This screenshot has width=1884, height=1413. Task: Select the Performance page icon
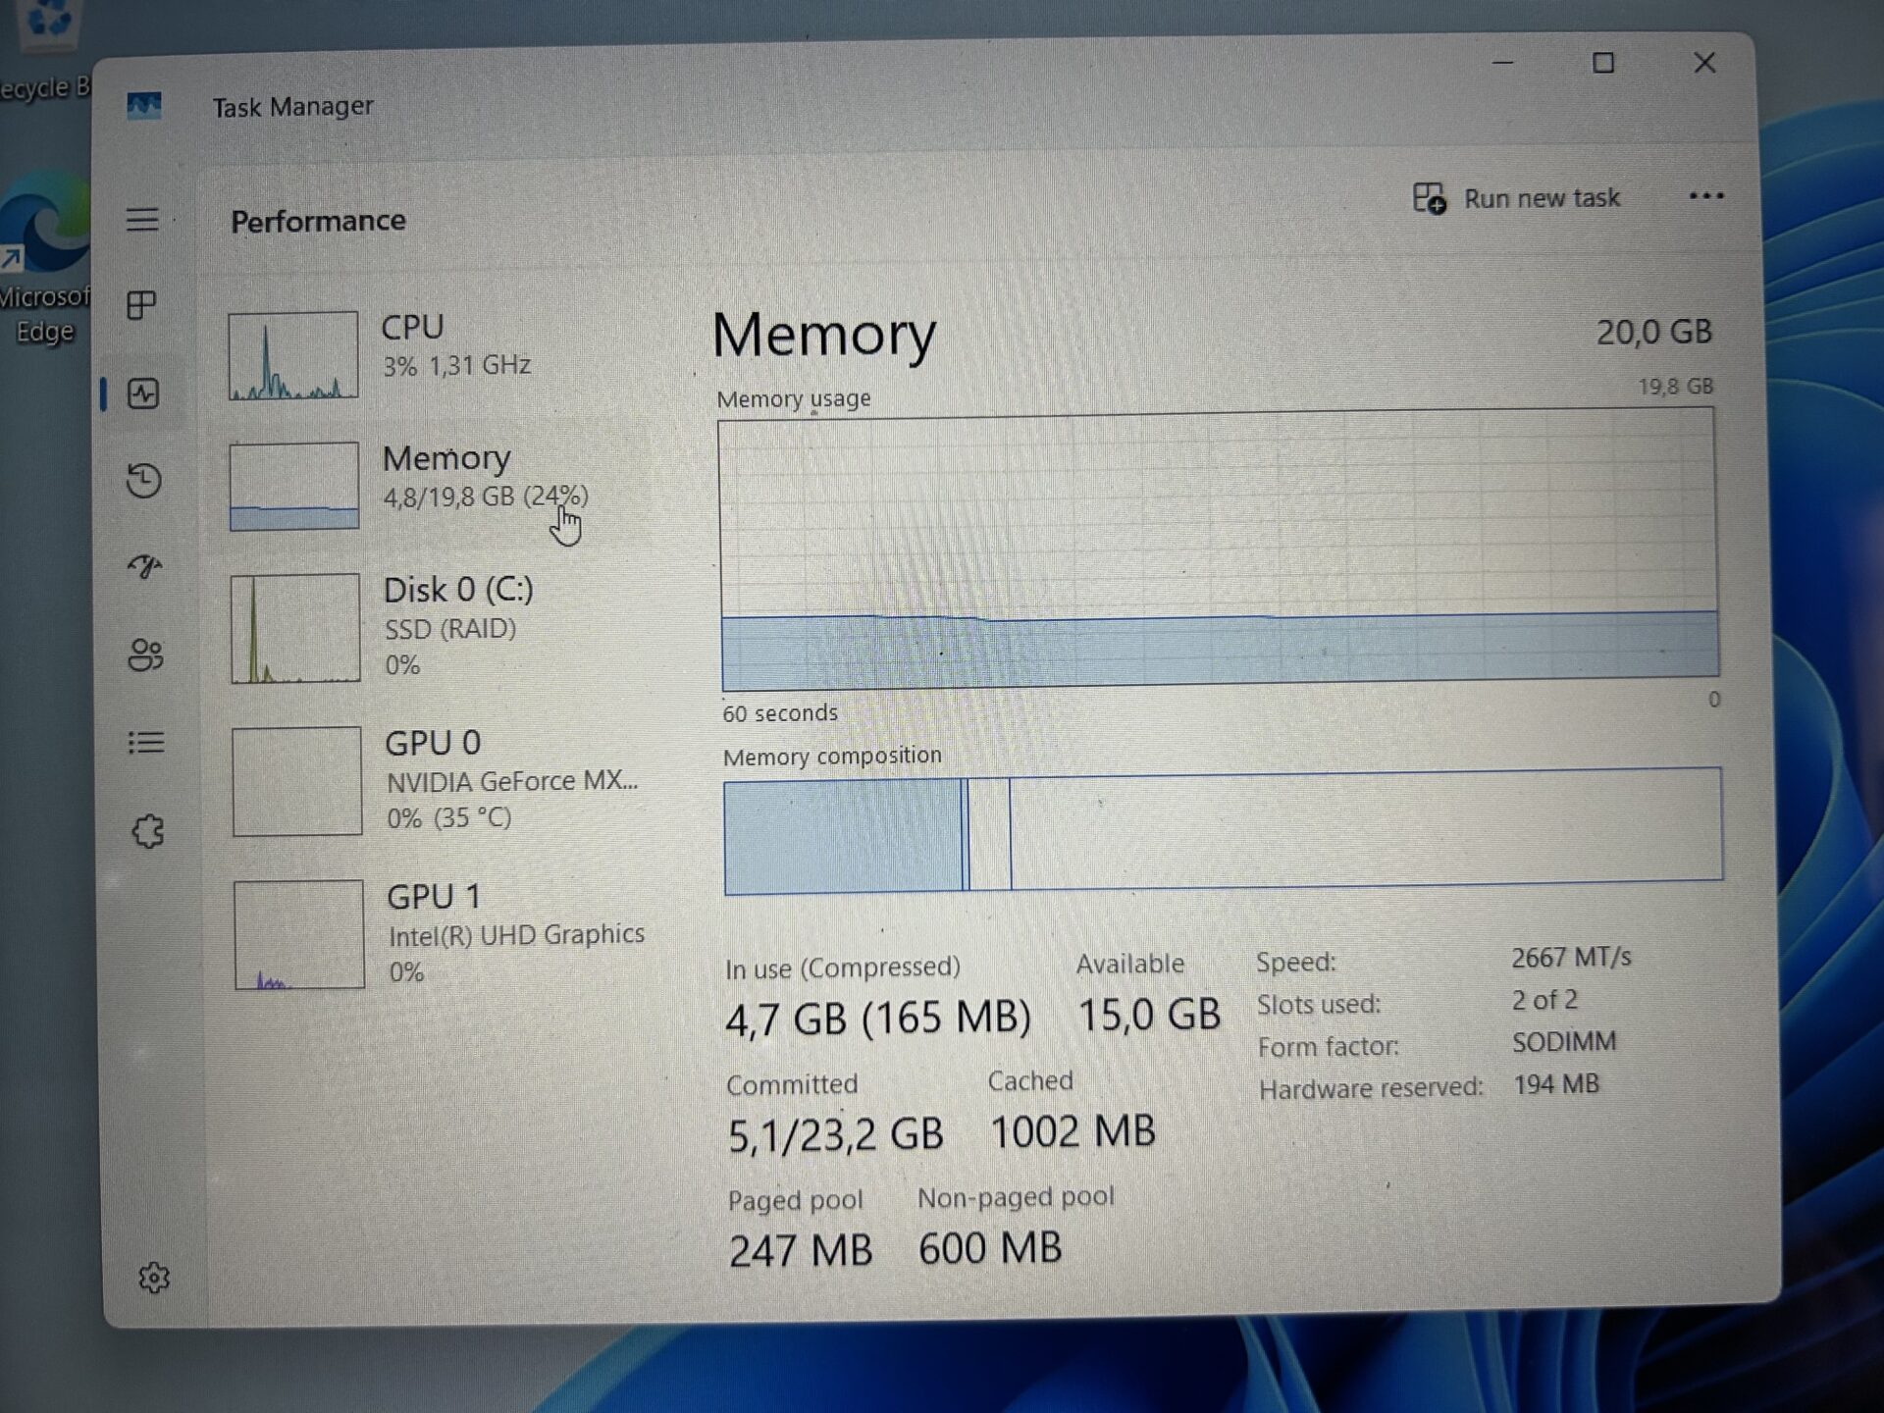coord(143,394)
